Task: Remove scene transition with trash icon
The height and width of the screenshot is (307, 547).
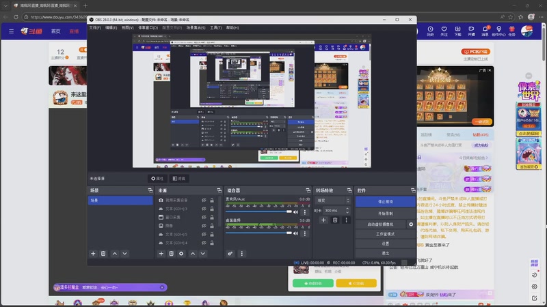Action: (335, 220)
